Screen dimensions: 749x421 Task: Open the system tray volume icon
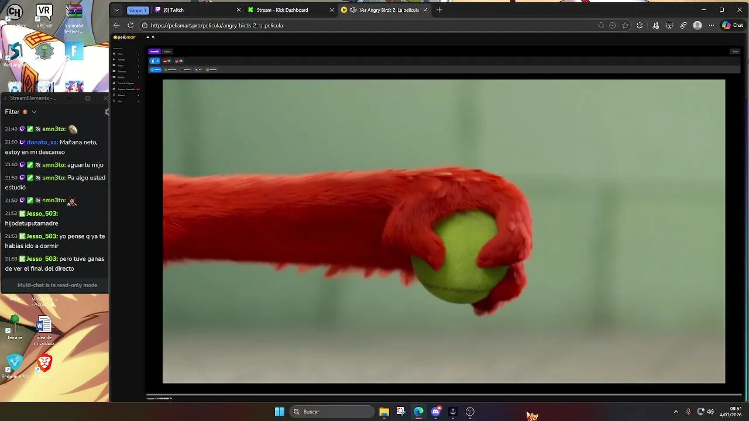click(x=710, y=412)
